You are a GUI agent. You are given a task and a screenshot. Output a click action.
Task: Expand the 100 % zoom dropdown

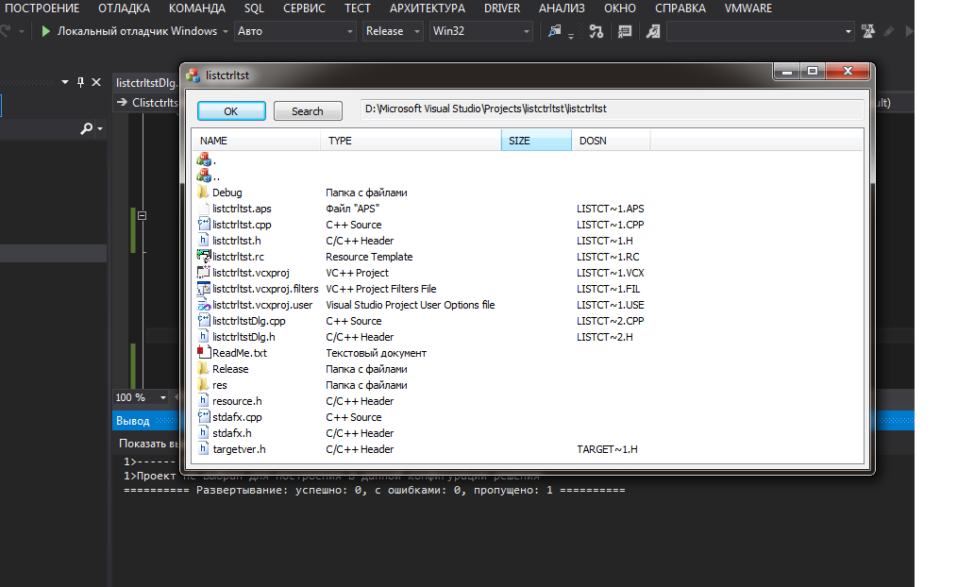click(163, 398)
